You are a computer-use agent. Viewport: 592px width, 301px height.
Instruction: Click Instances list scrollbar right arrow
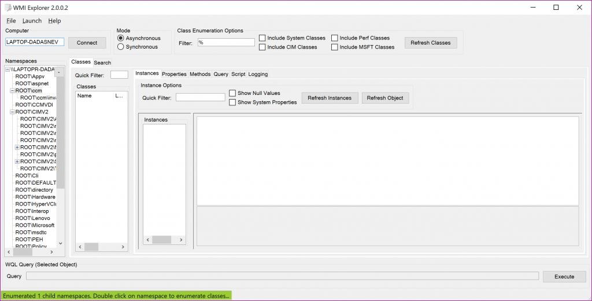coord(181,240)
